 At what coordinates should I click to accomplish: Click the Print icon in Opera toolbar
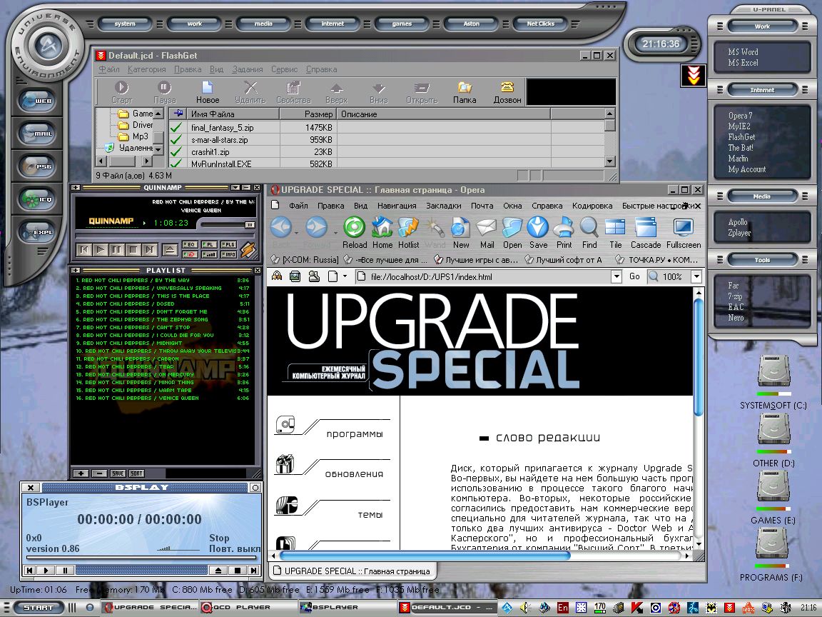click(x=564, y=228)
